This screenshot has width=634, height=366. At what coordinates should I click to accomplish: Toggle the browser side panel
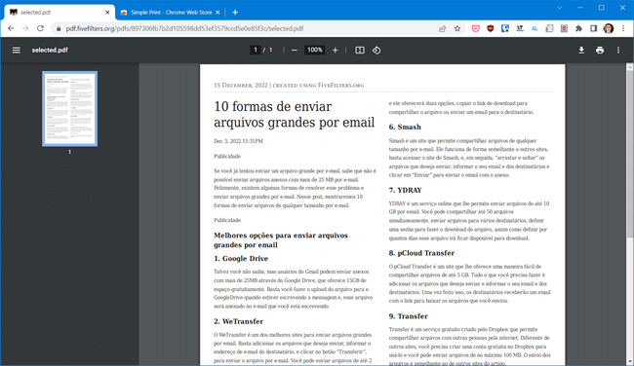click(593, 28)
